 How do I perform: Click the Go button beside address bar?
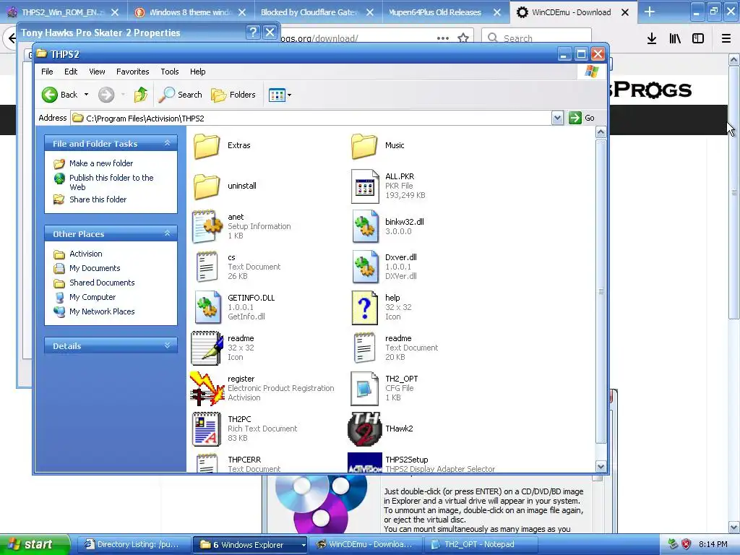click(x=582, y=118)
